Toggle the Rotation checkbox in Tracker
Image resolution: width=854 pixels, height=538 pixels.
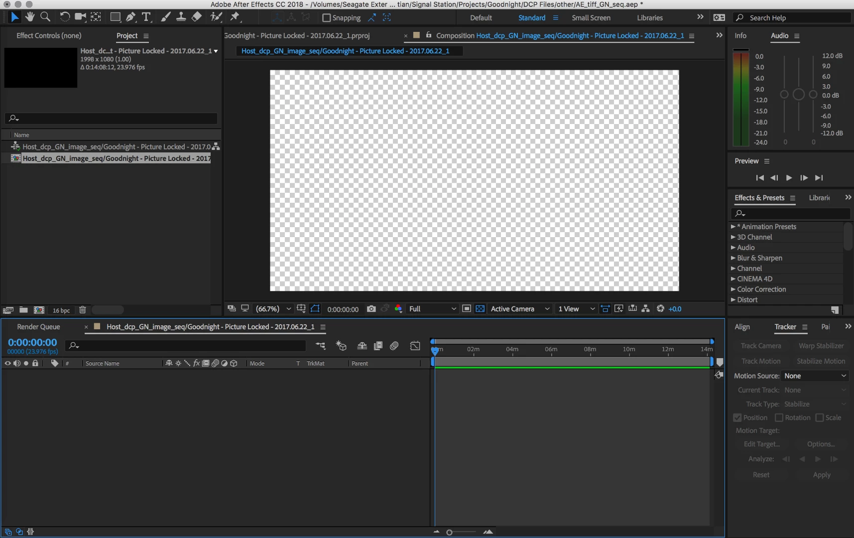pos(779,418)
